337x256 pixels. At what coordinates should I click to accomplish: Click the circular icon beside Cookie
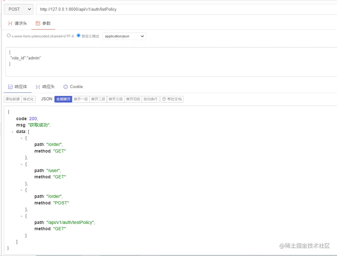65,86
